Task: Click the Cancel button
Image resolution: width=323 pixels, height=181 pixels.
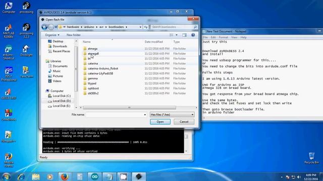Action: coord(184,122)
